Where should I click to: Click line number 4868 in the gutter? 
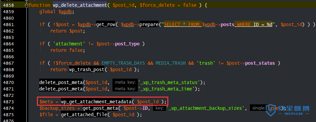click(x=8, y=69)
